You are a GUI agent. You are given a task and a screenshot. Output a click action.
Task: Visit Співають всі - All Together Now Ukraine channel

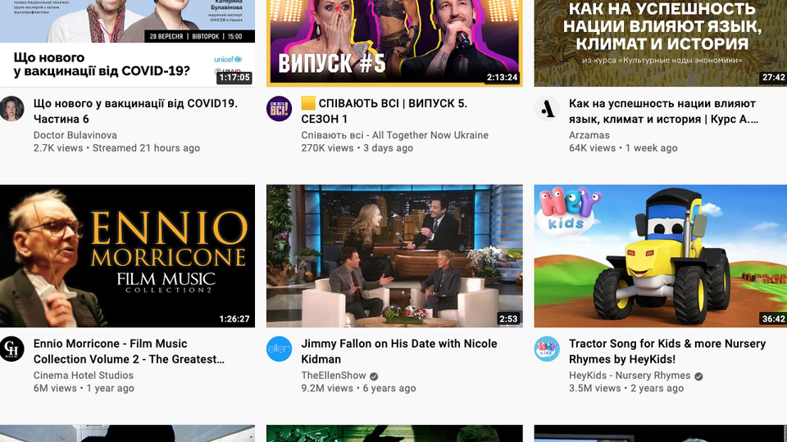coord(394,135)
